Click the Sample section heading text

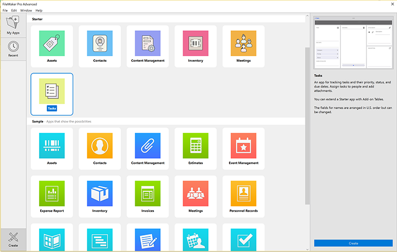pos(38,122)
